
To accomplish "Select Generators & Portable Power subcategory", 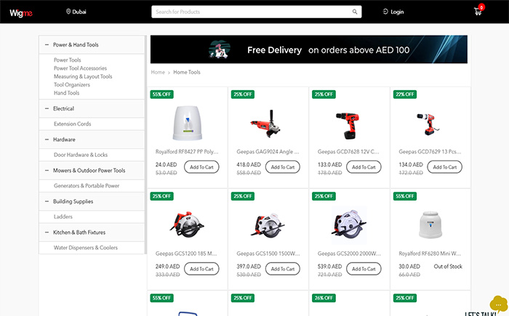I will 86,186.
